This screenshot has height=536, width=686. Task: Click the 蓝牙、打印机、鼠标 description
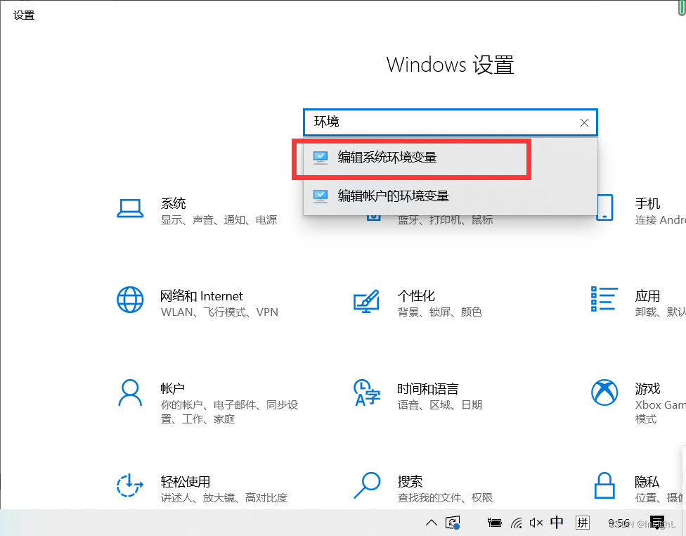445,220
